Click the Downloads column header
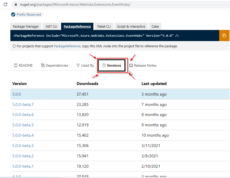 click(87, 83)
